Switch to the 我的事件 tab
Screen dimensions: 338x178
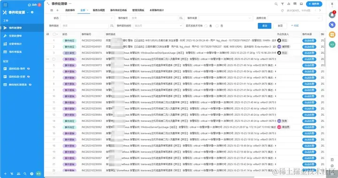[70, 10]
